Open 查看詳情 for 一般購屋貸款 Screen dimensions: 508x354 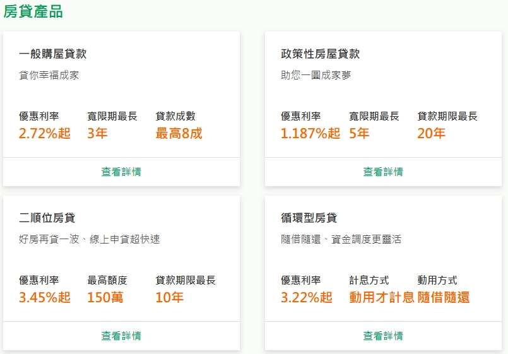click(x=121, y=172)
